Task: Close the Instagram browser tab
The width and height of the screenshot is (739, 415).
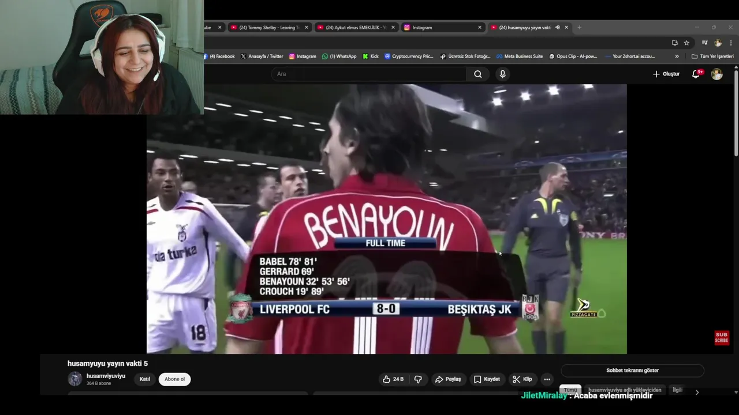Action: (x=479, y=27)
